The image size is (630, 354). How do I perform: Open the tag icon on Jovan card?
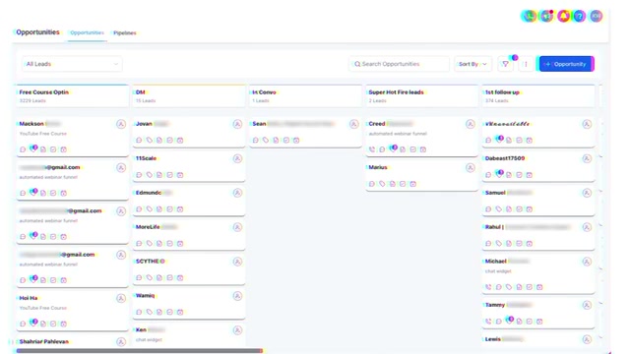150,140
